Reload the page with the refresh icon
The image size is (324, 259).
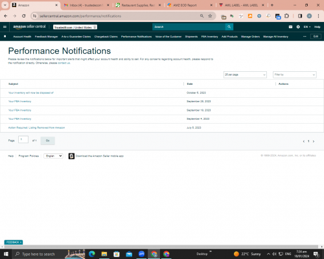click(x=24, y=16)
